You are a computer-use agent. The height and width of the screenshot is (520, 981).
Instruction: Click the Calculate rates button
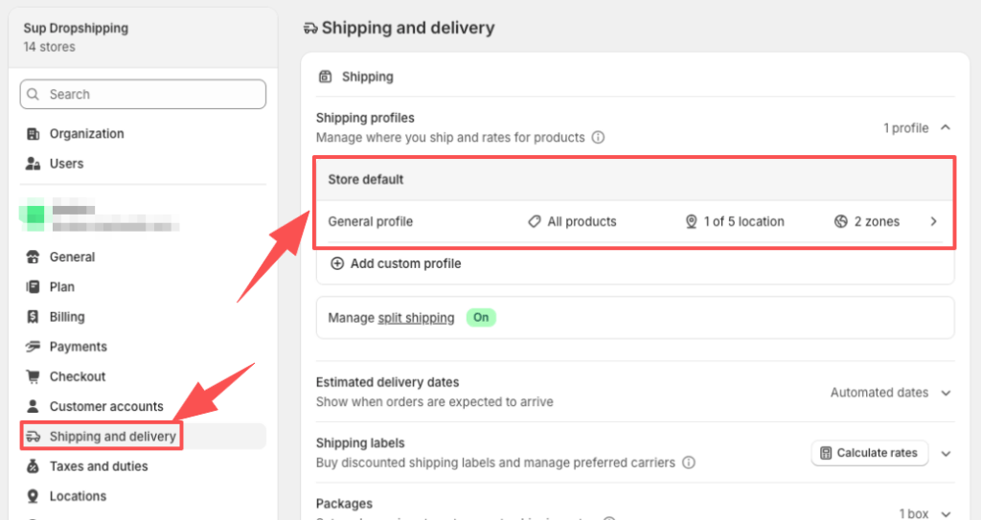point(870,453)
